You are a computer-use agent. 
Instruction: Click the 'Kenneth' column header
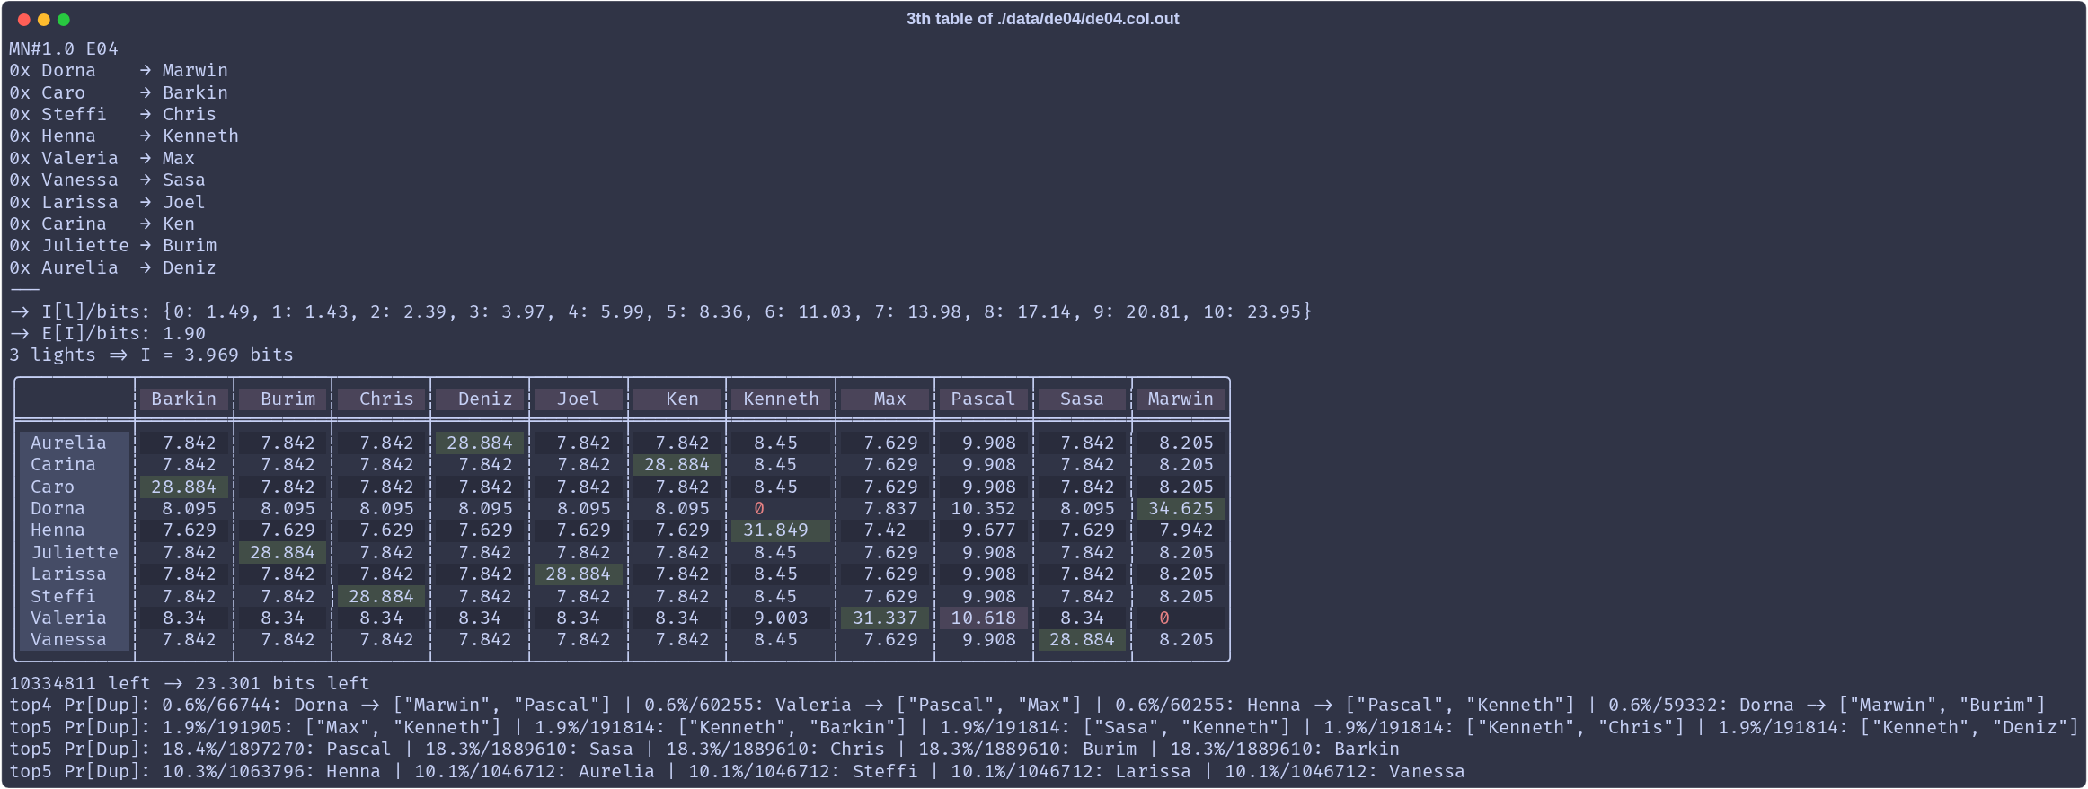coord(781,399)
